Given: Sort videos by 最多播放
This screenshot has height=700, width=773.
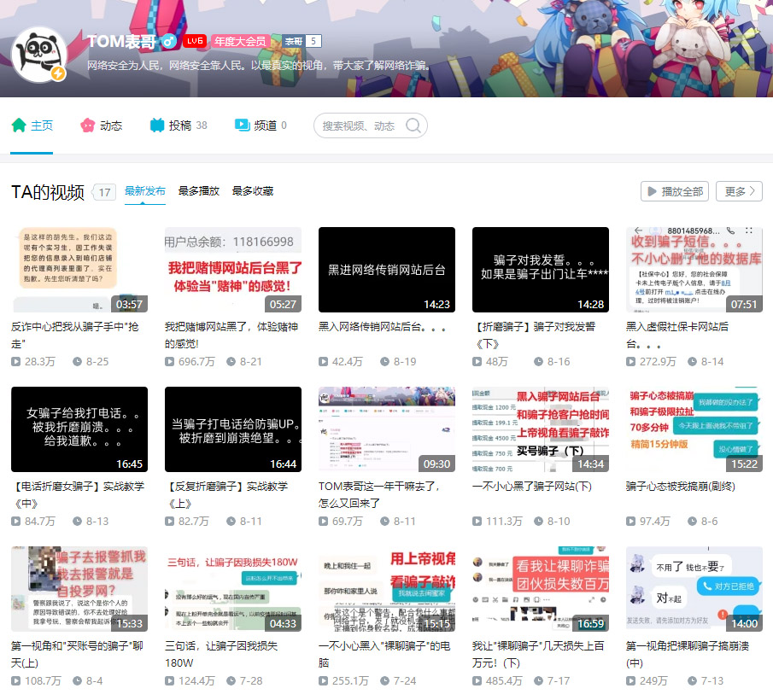Looking at the screenshot, I should click(x=199, y=191).
